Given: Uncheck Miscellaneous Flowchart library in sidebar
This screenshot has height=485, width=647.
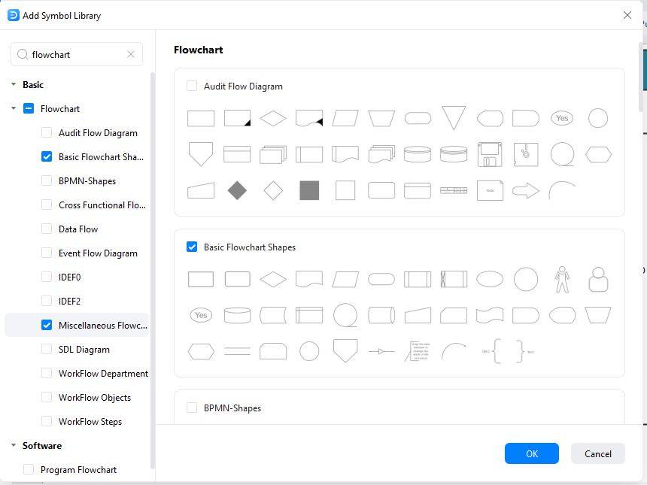Looking at the screenshot, I should click(x=47, y=326).
